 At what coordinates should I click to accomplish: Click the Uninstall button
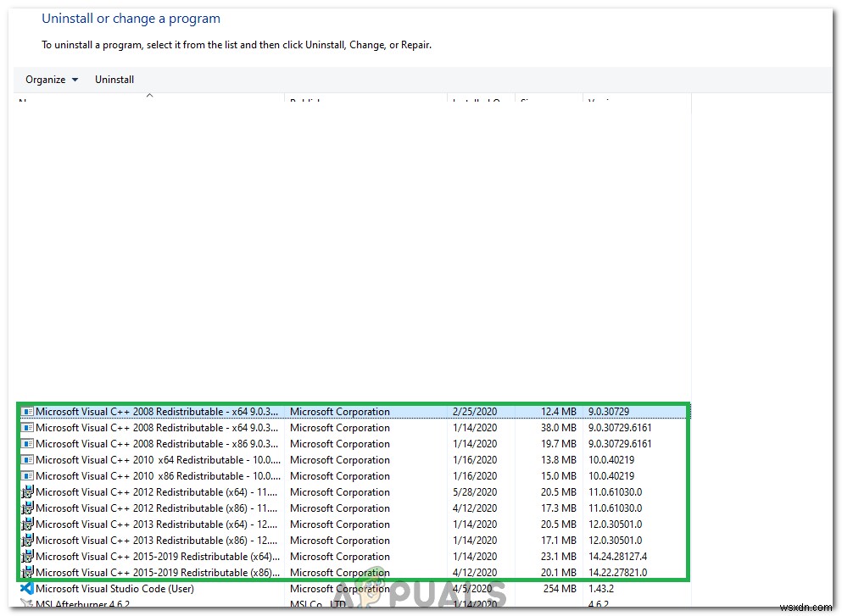[114, 80]
